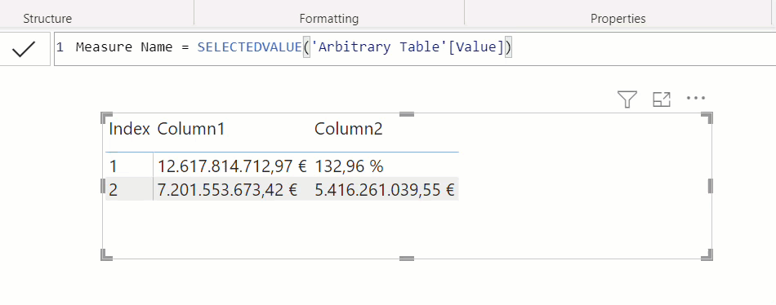Click the top-left corner resize handle
Screen dimensions: 776x305
pos(106,117)
